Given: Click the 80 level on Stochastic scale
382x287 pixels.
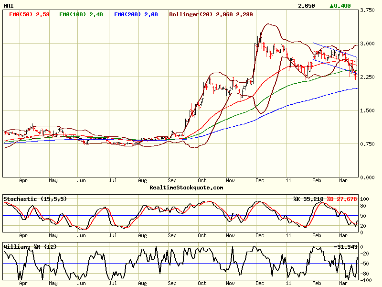Looking at the screenshot, I should 363,206.
